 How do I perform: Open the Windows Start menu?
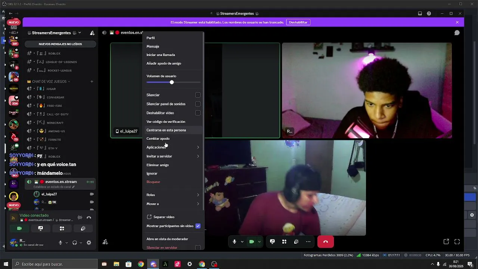[x=6, y=264]
